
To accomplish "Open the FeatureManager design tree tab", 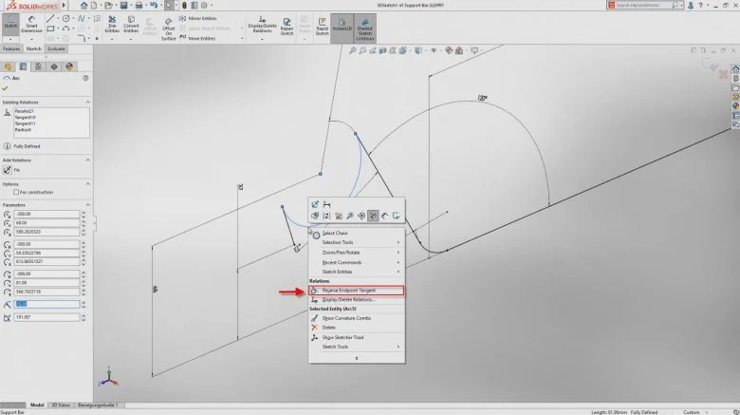I will 8,66.
